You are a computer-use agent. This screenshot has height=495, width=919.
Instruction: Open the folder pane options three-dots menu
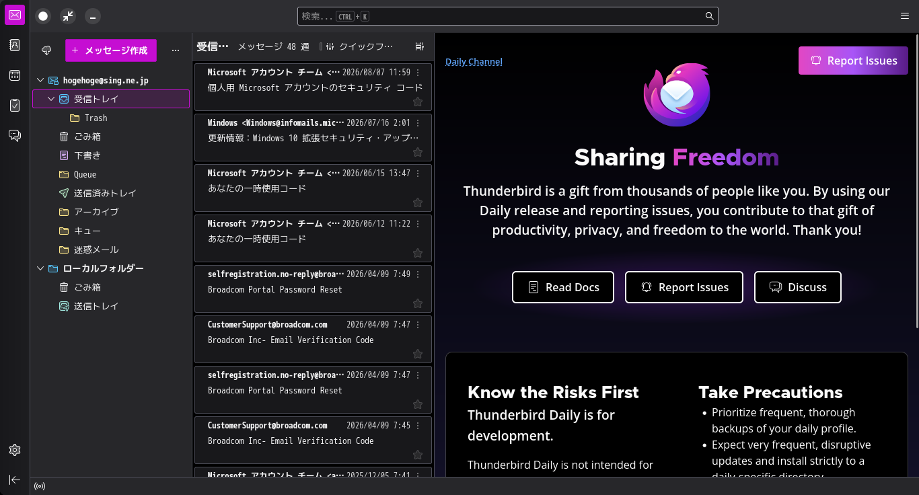pyautogui.click(x=176, y=50)
